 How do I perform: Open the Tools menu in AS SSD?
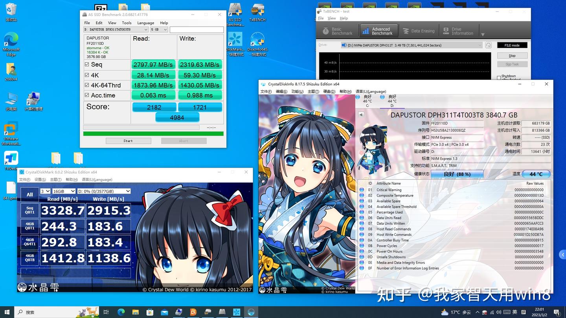pos(127,23)
